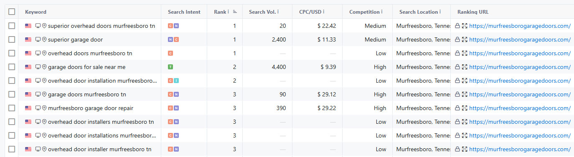This screenshot has height=157, width=574.
Task: Click the Search Intent column header
Action: coord(184,12)
